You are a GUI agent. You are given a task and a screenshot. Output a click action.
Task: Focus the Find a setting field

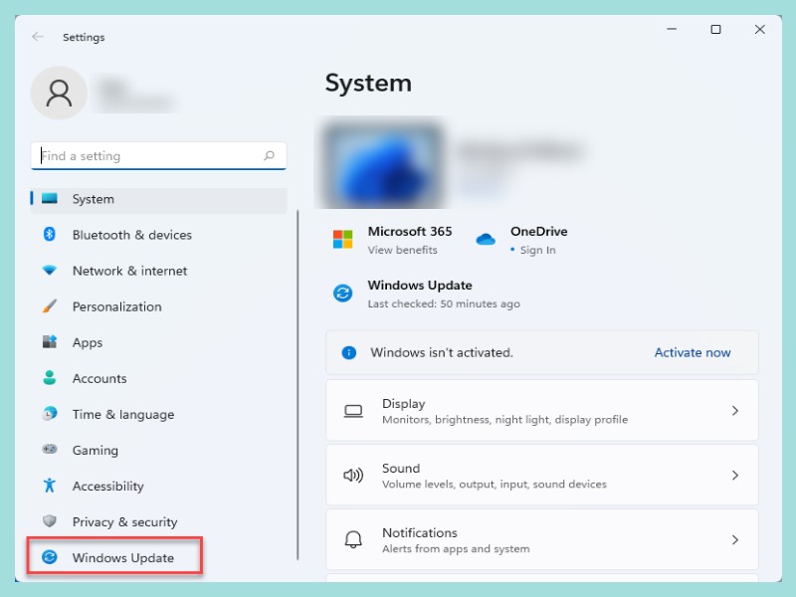pyautogui.click(x=158, y=156)
